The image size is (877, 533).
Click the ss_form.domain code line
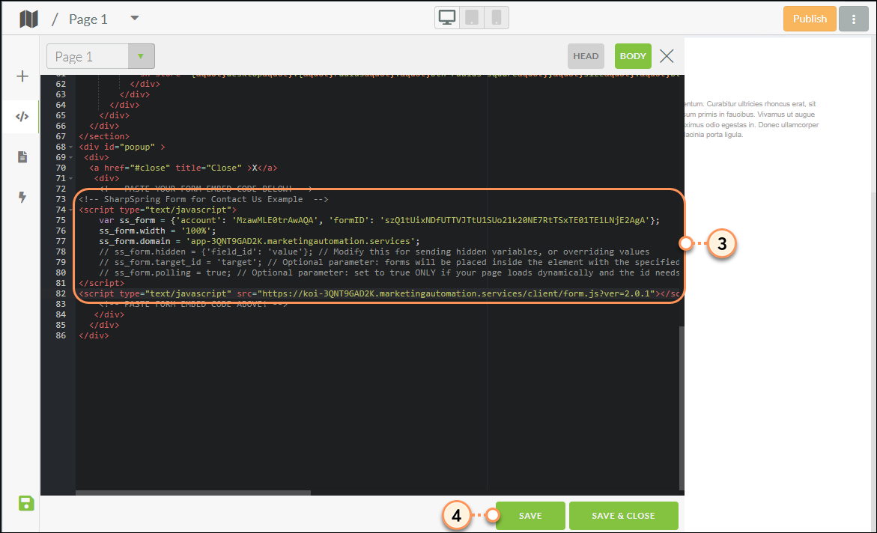click(259, 241)
